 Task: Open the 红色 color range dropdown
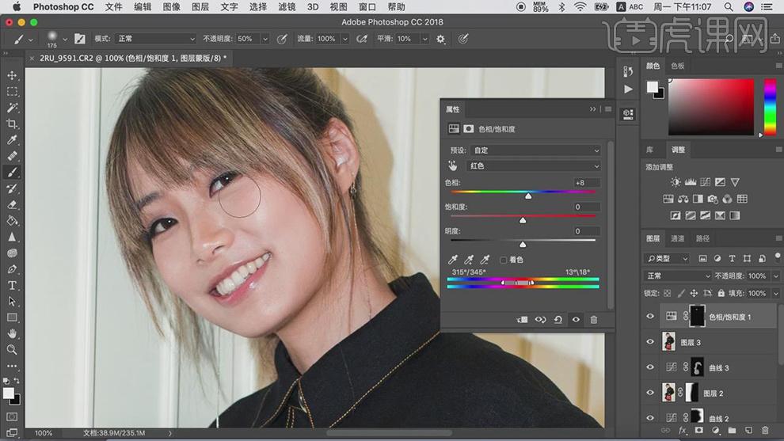[x=534, y=166]
